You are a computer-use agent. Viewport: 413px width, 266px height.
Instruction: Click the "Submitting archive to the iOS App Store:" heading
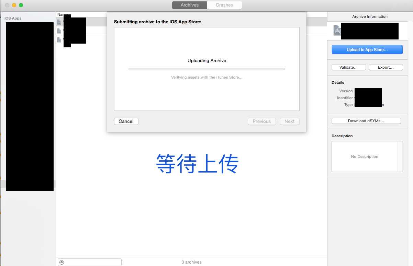tap(158, 22)
